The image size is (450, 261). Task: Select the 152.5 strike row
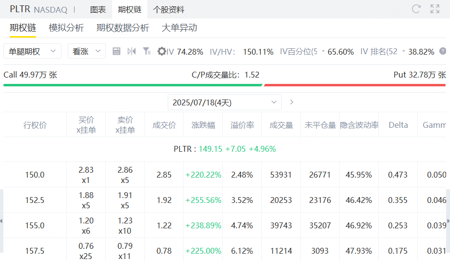[225, 200]
